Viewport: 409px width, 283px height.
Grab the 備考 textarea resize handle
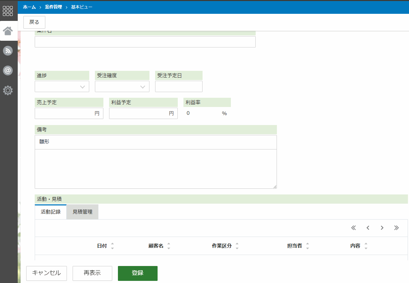click(275, 187)
